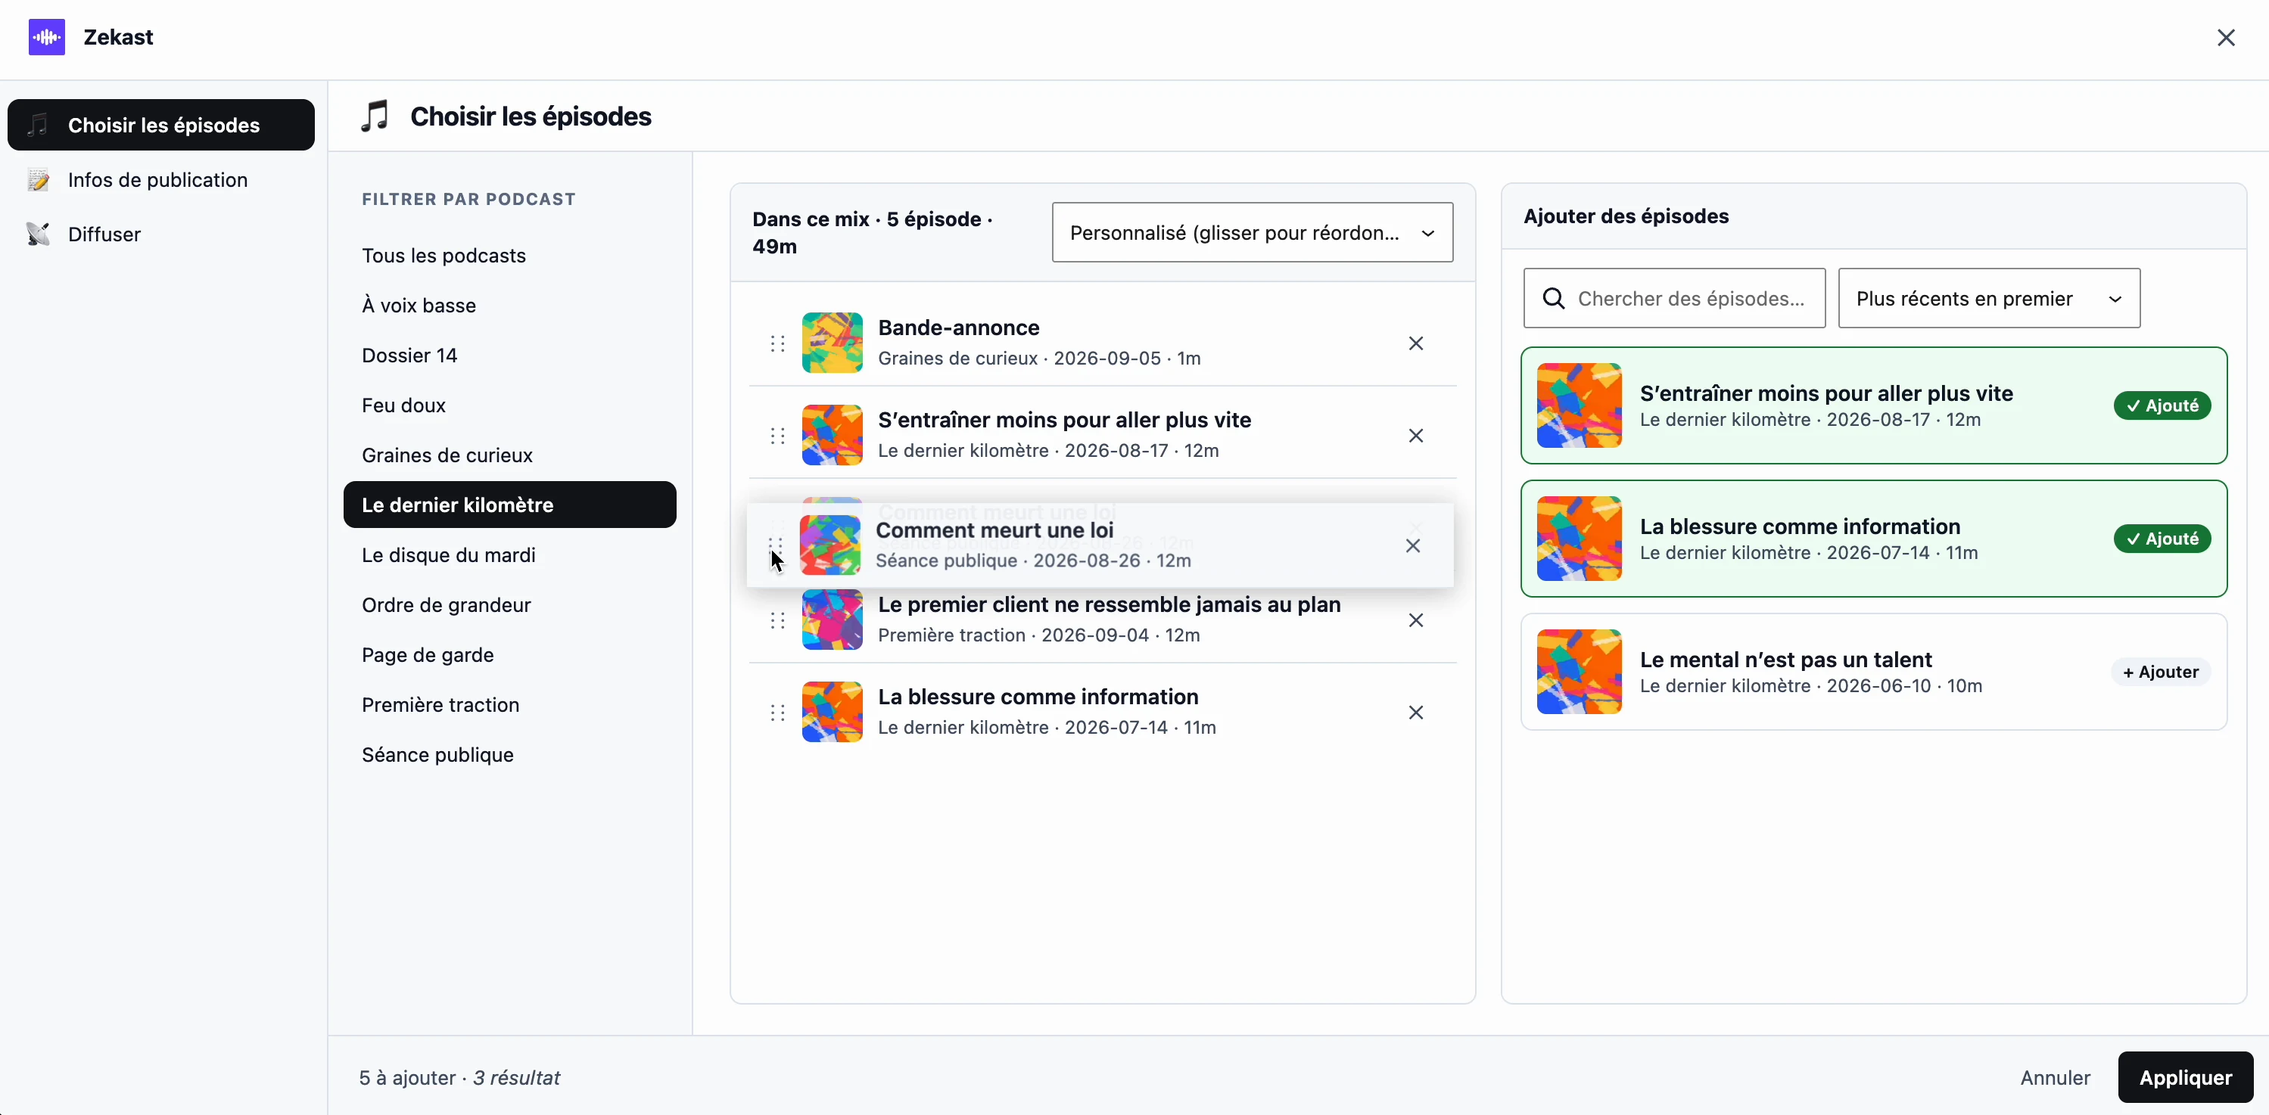Click the Bande-annonce episode title

point(958,328)
